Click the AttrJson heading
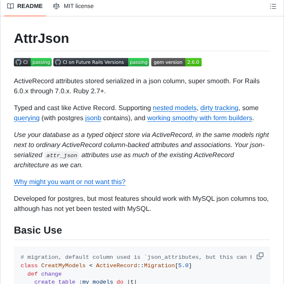Image resolution: width=284 pixels, height=284 pixels. click(x=42, y=38)
